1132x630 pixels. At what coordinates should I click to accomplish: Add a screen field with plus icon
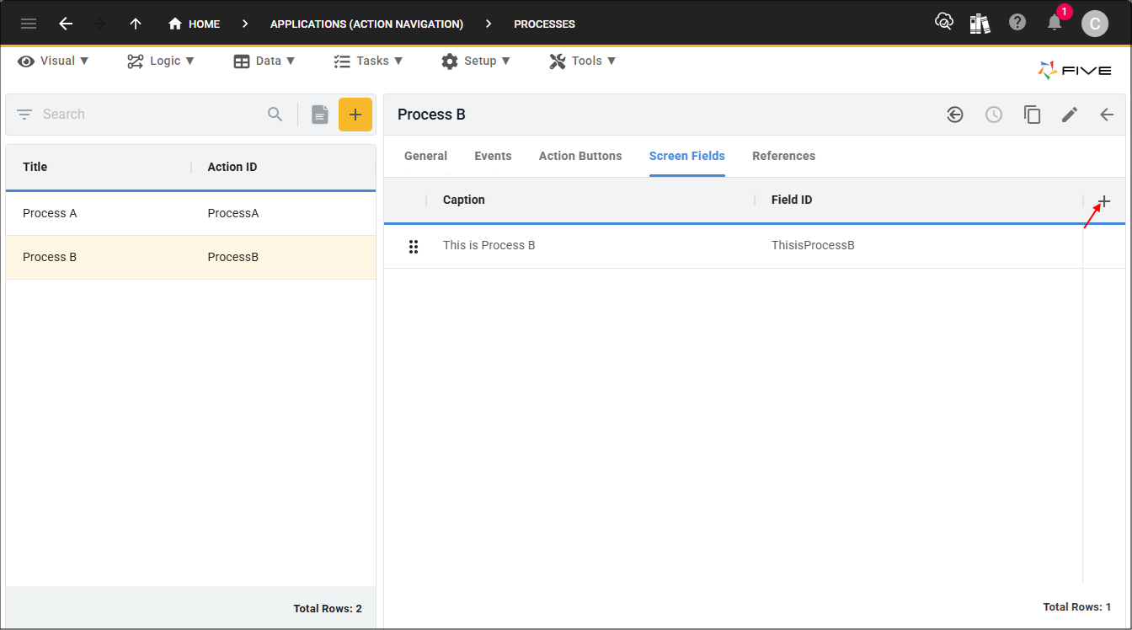point(1104,201)
